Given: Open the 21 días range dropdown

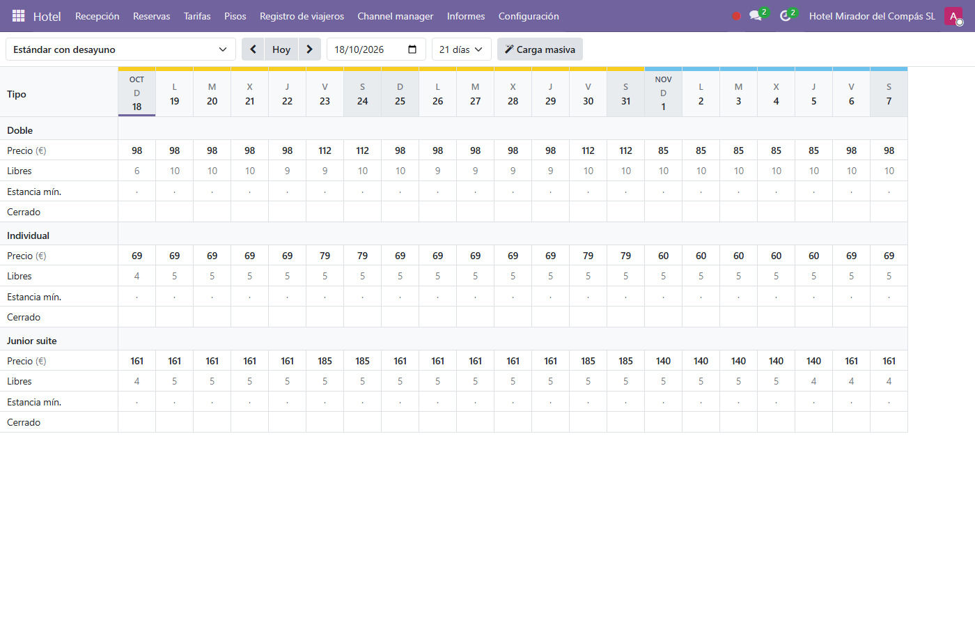Looking at the screenshot, I should click(x=462, y=49).
